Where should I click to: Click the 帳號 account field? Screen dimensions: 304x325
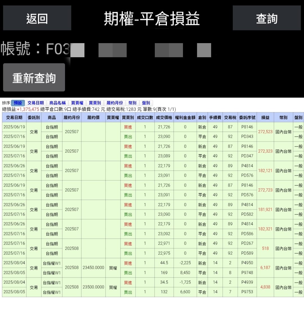[x=106, y=49]
